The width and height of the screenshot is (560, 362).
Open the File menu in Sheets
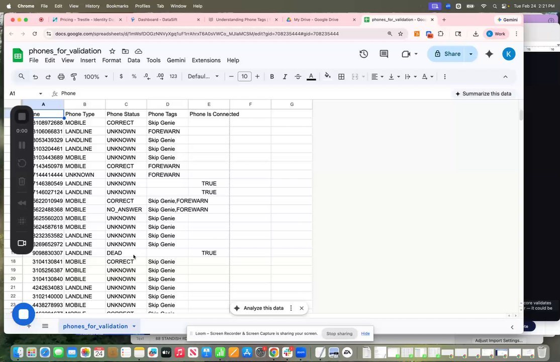pyautogui.click(x=34, y=60)
